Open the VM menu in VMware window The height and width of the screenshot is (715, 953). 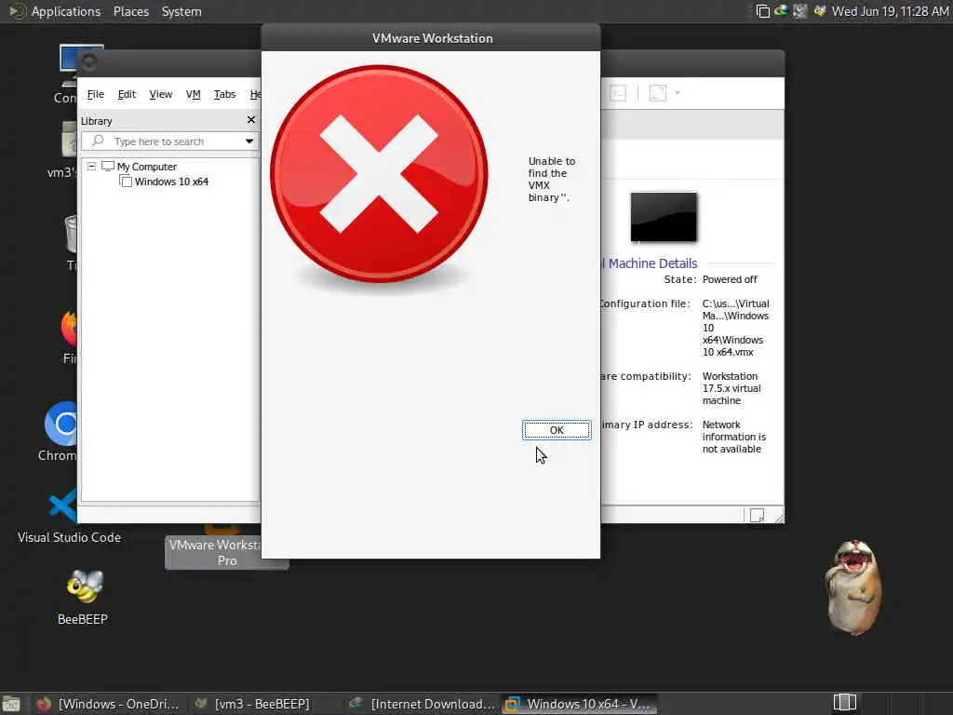click(x=193, y=94)
